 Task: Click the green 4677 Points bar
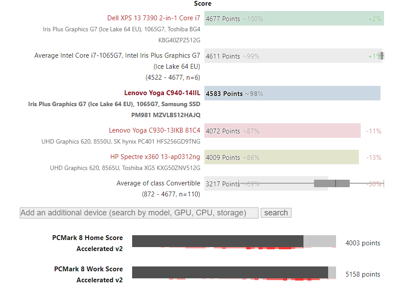click(x=294, y=18)
